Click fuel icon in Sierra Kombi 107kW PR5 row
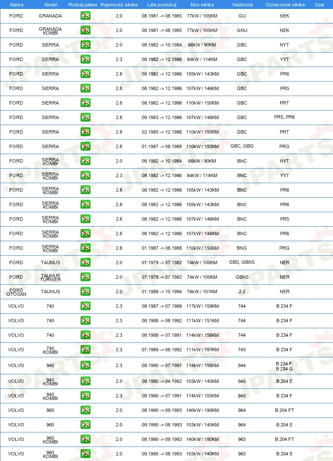Viewport: 333px width, 461px height. 85,219
